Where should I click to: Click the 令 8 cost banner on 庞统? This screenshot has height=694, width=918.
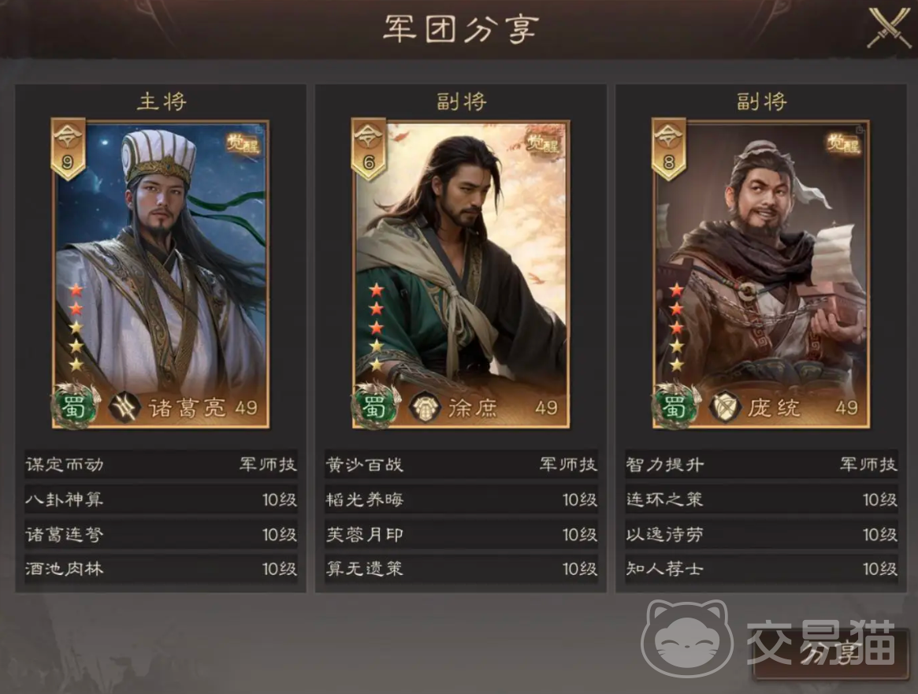(x=669, y=148)
